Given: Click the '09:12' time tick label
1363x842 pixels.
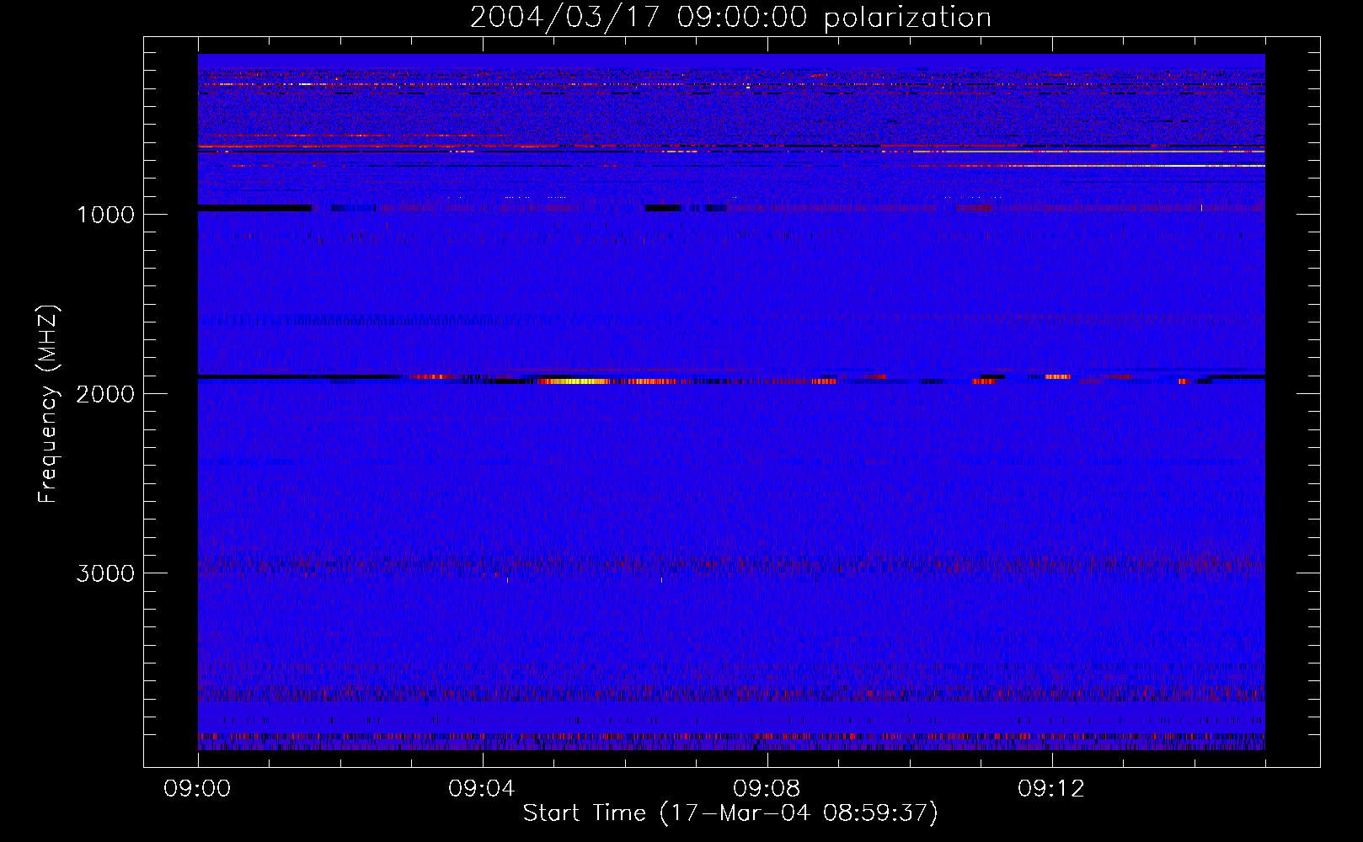Looking at the screenshot, I should point(1051,789).
